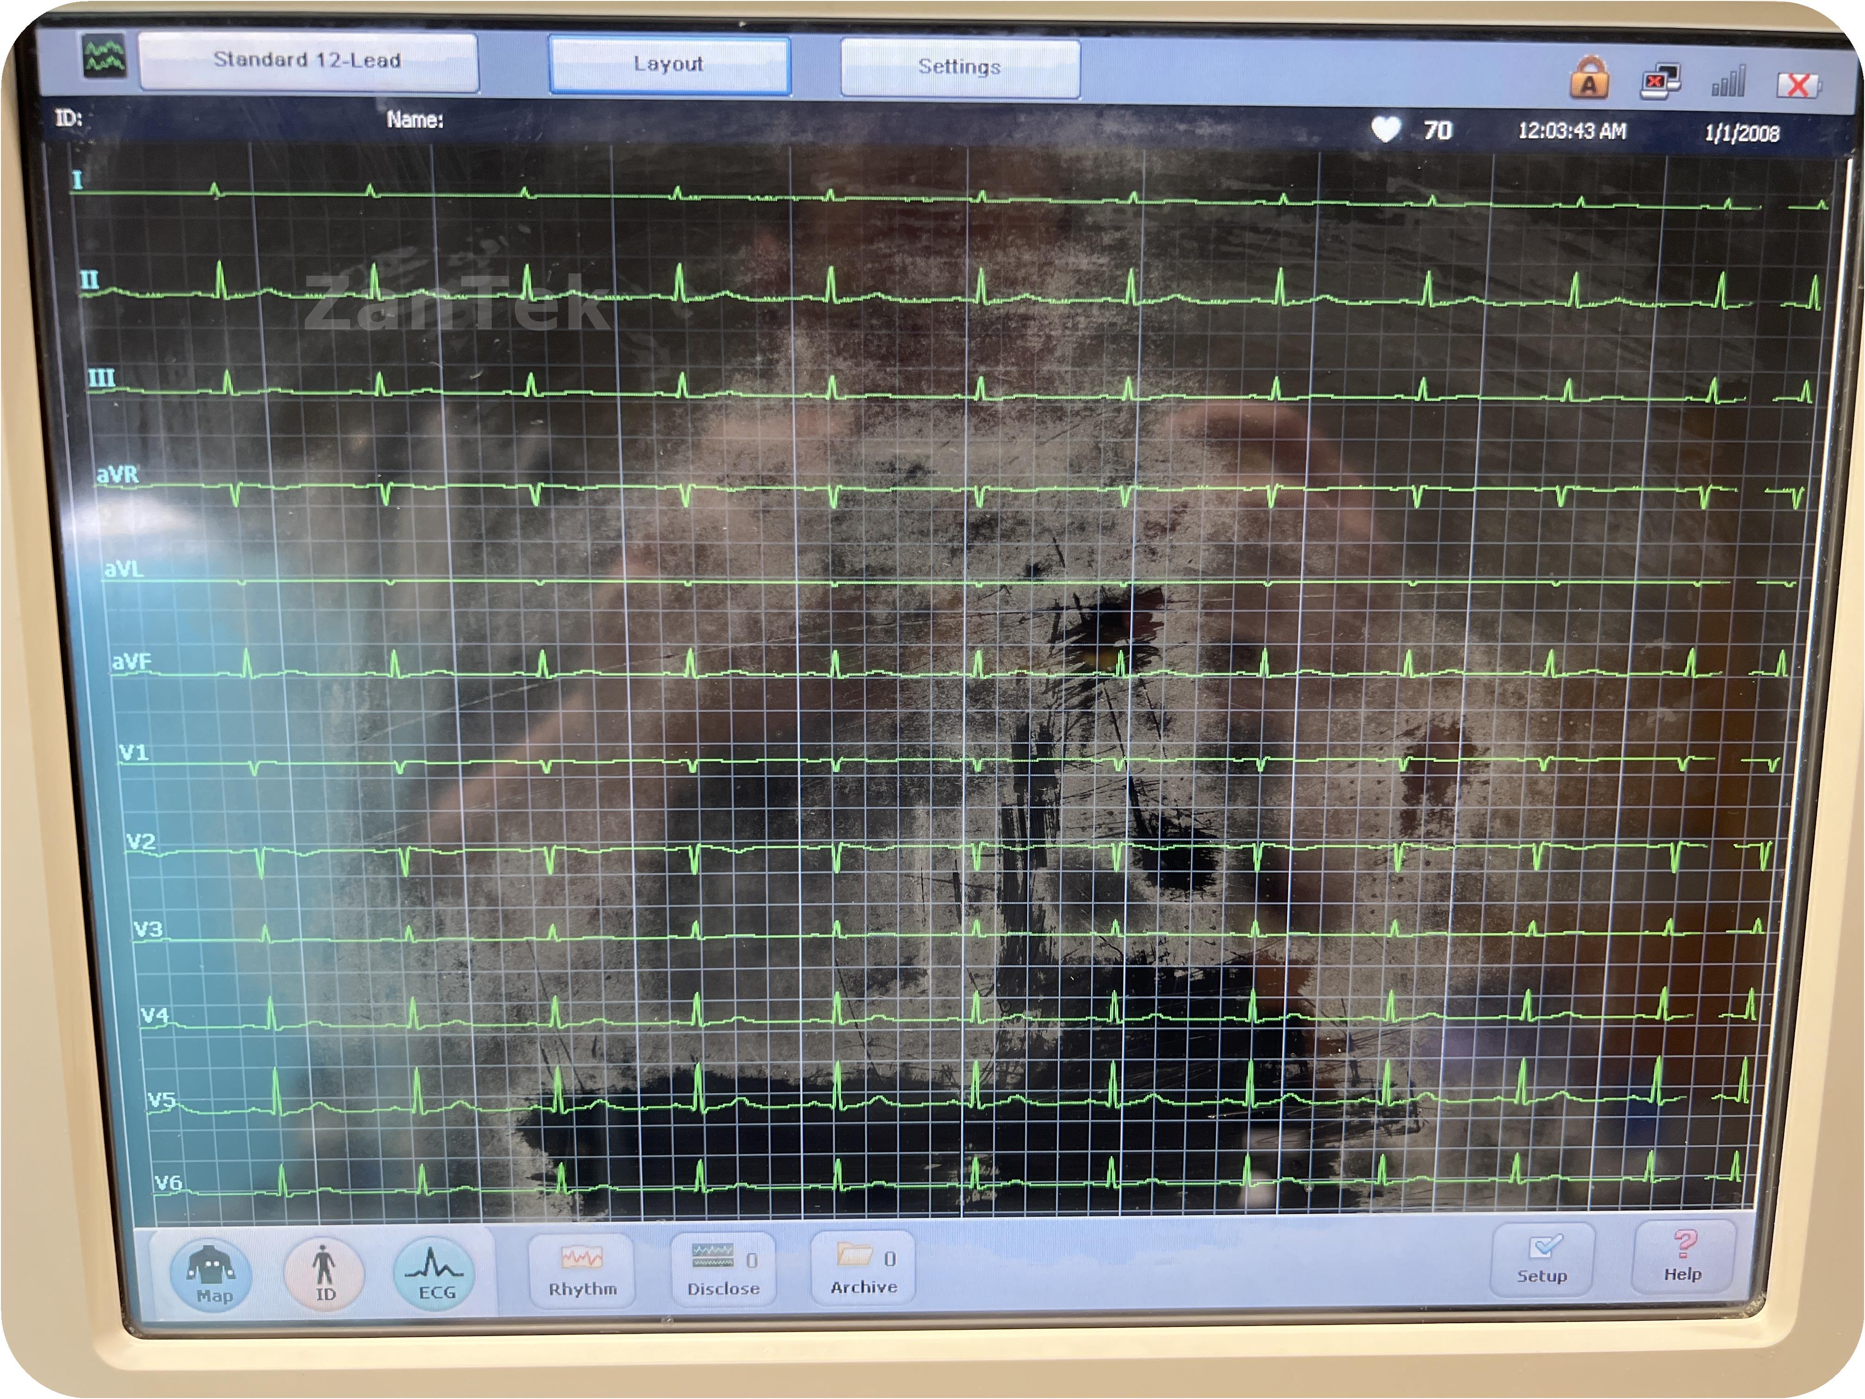Screen dimensions: 1865x1399
Task: Click the Name field in header
Action: click(415, 120)
